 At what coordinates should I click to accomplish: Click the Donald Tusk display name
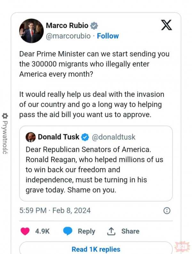click(x=59, y=137)
